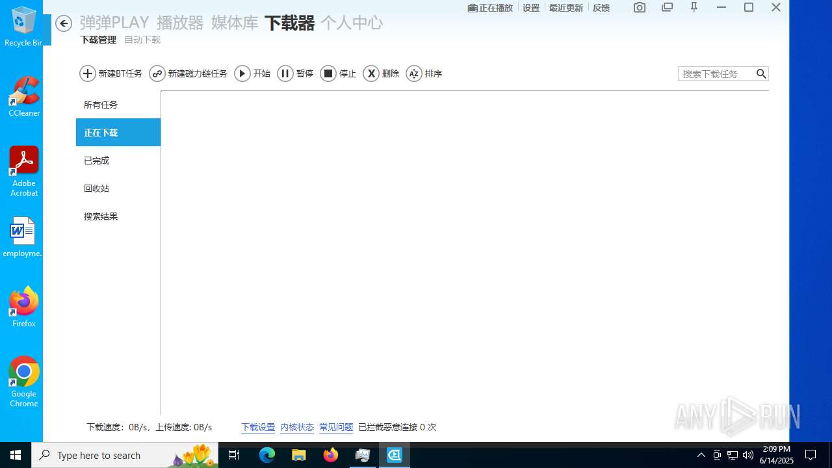Open the employme Word document icon
Image resolution: width=832 pixels, height=468 pixels.
point(23,237)
